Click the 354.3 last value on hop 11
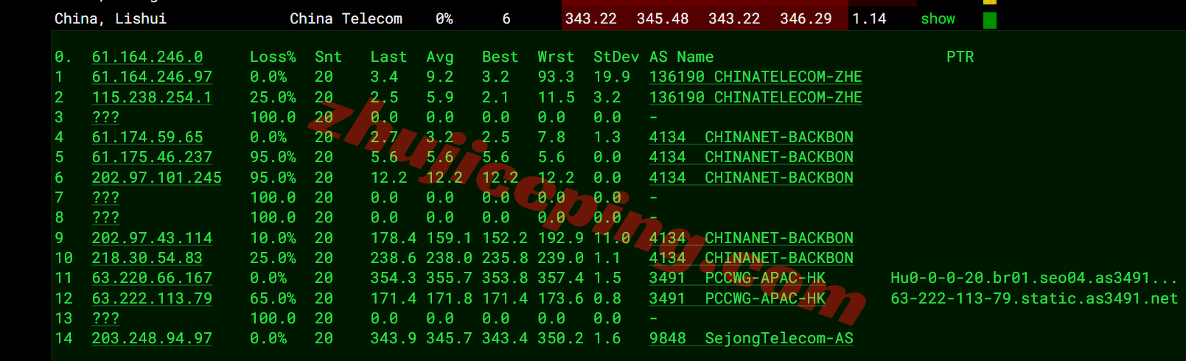Image resolution: width=1186 pixels, height=361 pixels. point(393,278)
